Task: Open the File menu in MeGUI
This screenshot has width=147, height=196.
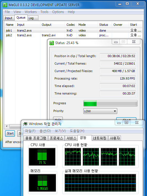Action: point(7,12)
